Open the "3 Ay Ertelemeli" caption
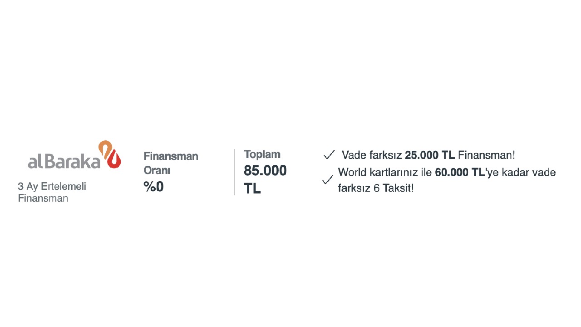The height and width of the screenshot is (327, 581). [52, 186]
